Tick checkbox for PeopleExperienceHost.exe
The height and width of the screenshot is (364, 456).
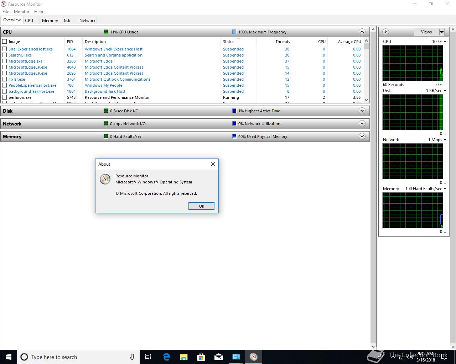[x=5, y=85]
